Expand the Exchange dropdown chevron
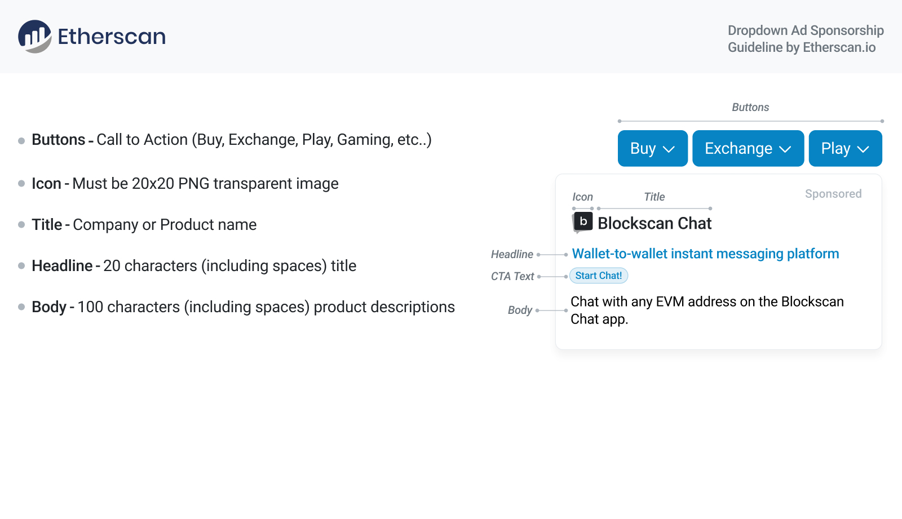The image size is (902, 519). (x=785, y=149)
